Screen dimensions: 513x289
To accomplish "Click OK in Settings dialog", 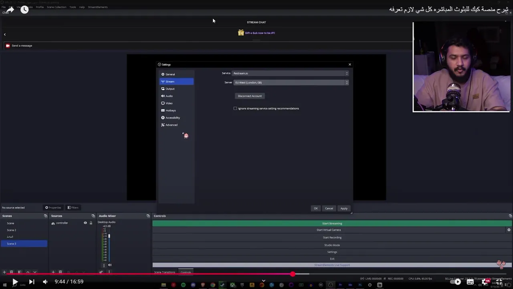I will pyautogui.click(x=316, y=208).
